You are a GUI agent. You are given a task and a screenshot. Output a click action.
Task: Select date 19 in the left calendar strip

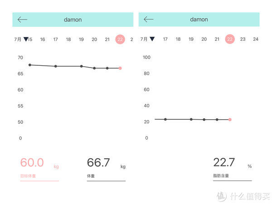pos(81,39)
